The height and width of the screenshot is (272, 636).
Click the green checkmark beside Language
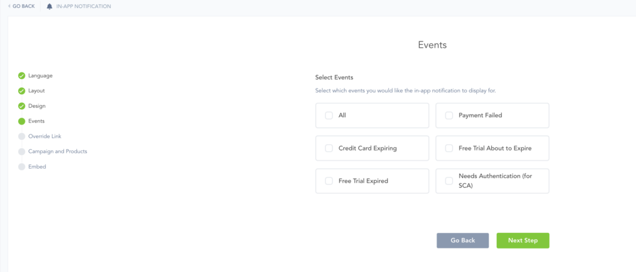pyautogui.click(x=22, y=76)
